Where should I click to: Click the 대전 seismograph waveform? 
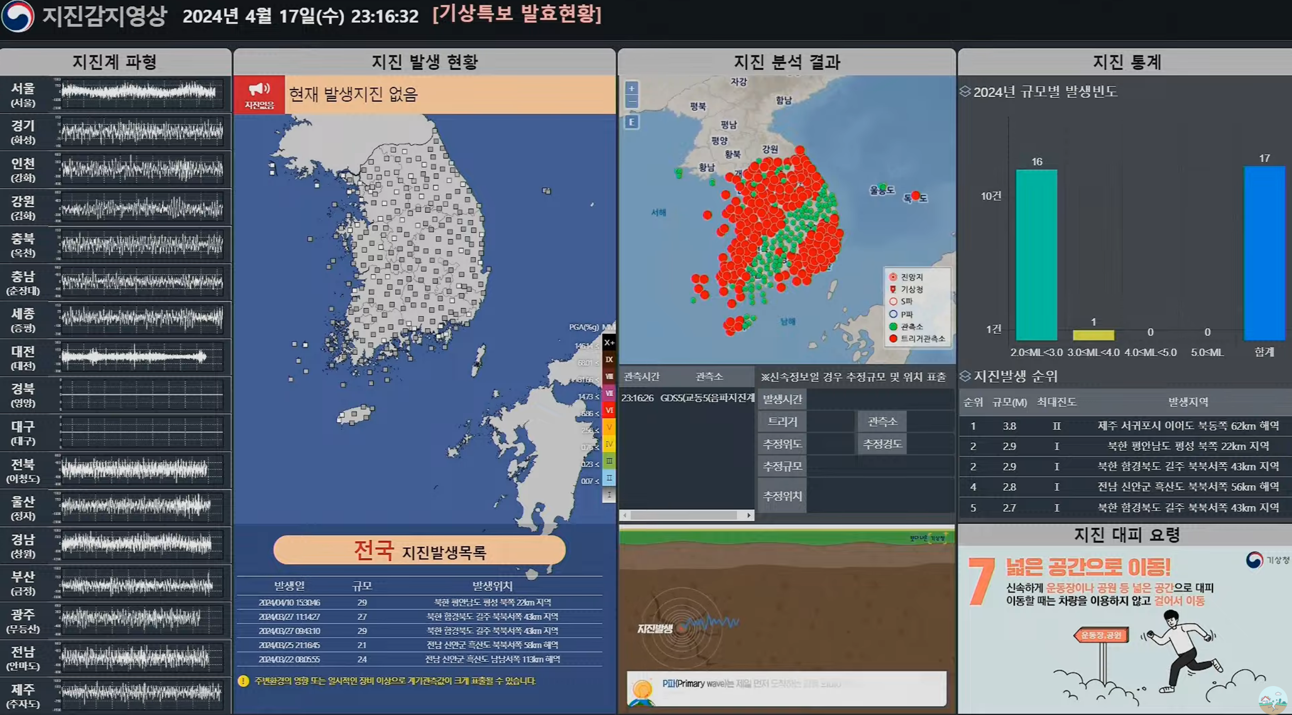[x=141, y=357]
